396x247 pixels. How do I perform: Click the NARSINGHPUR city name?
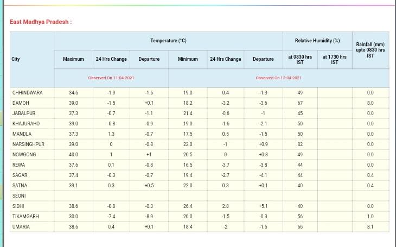click(28, 144)
